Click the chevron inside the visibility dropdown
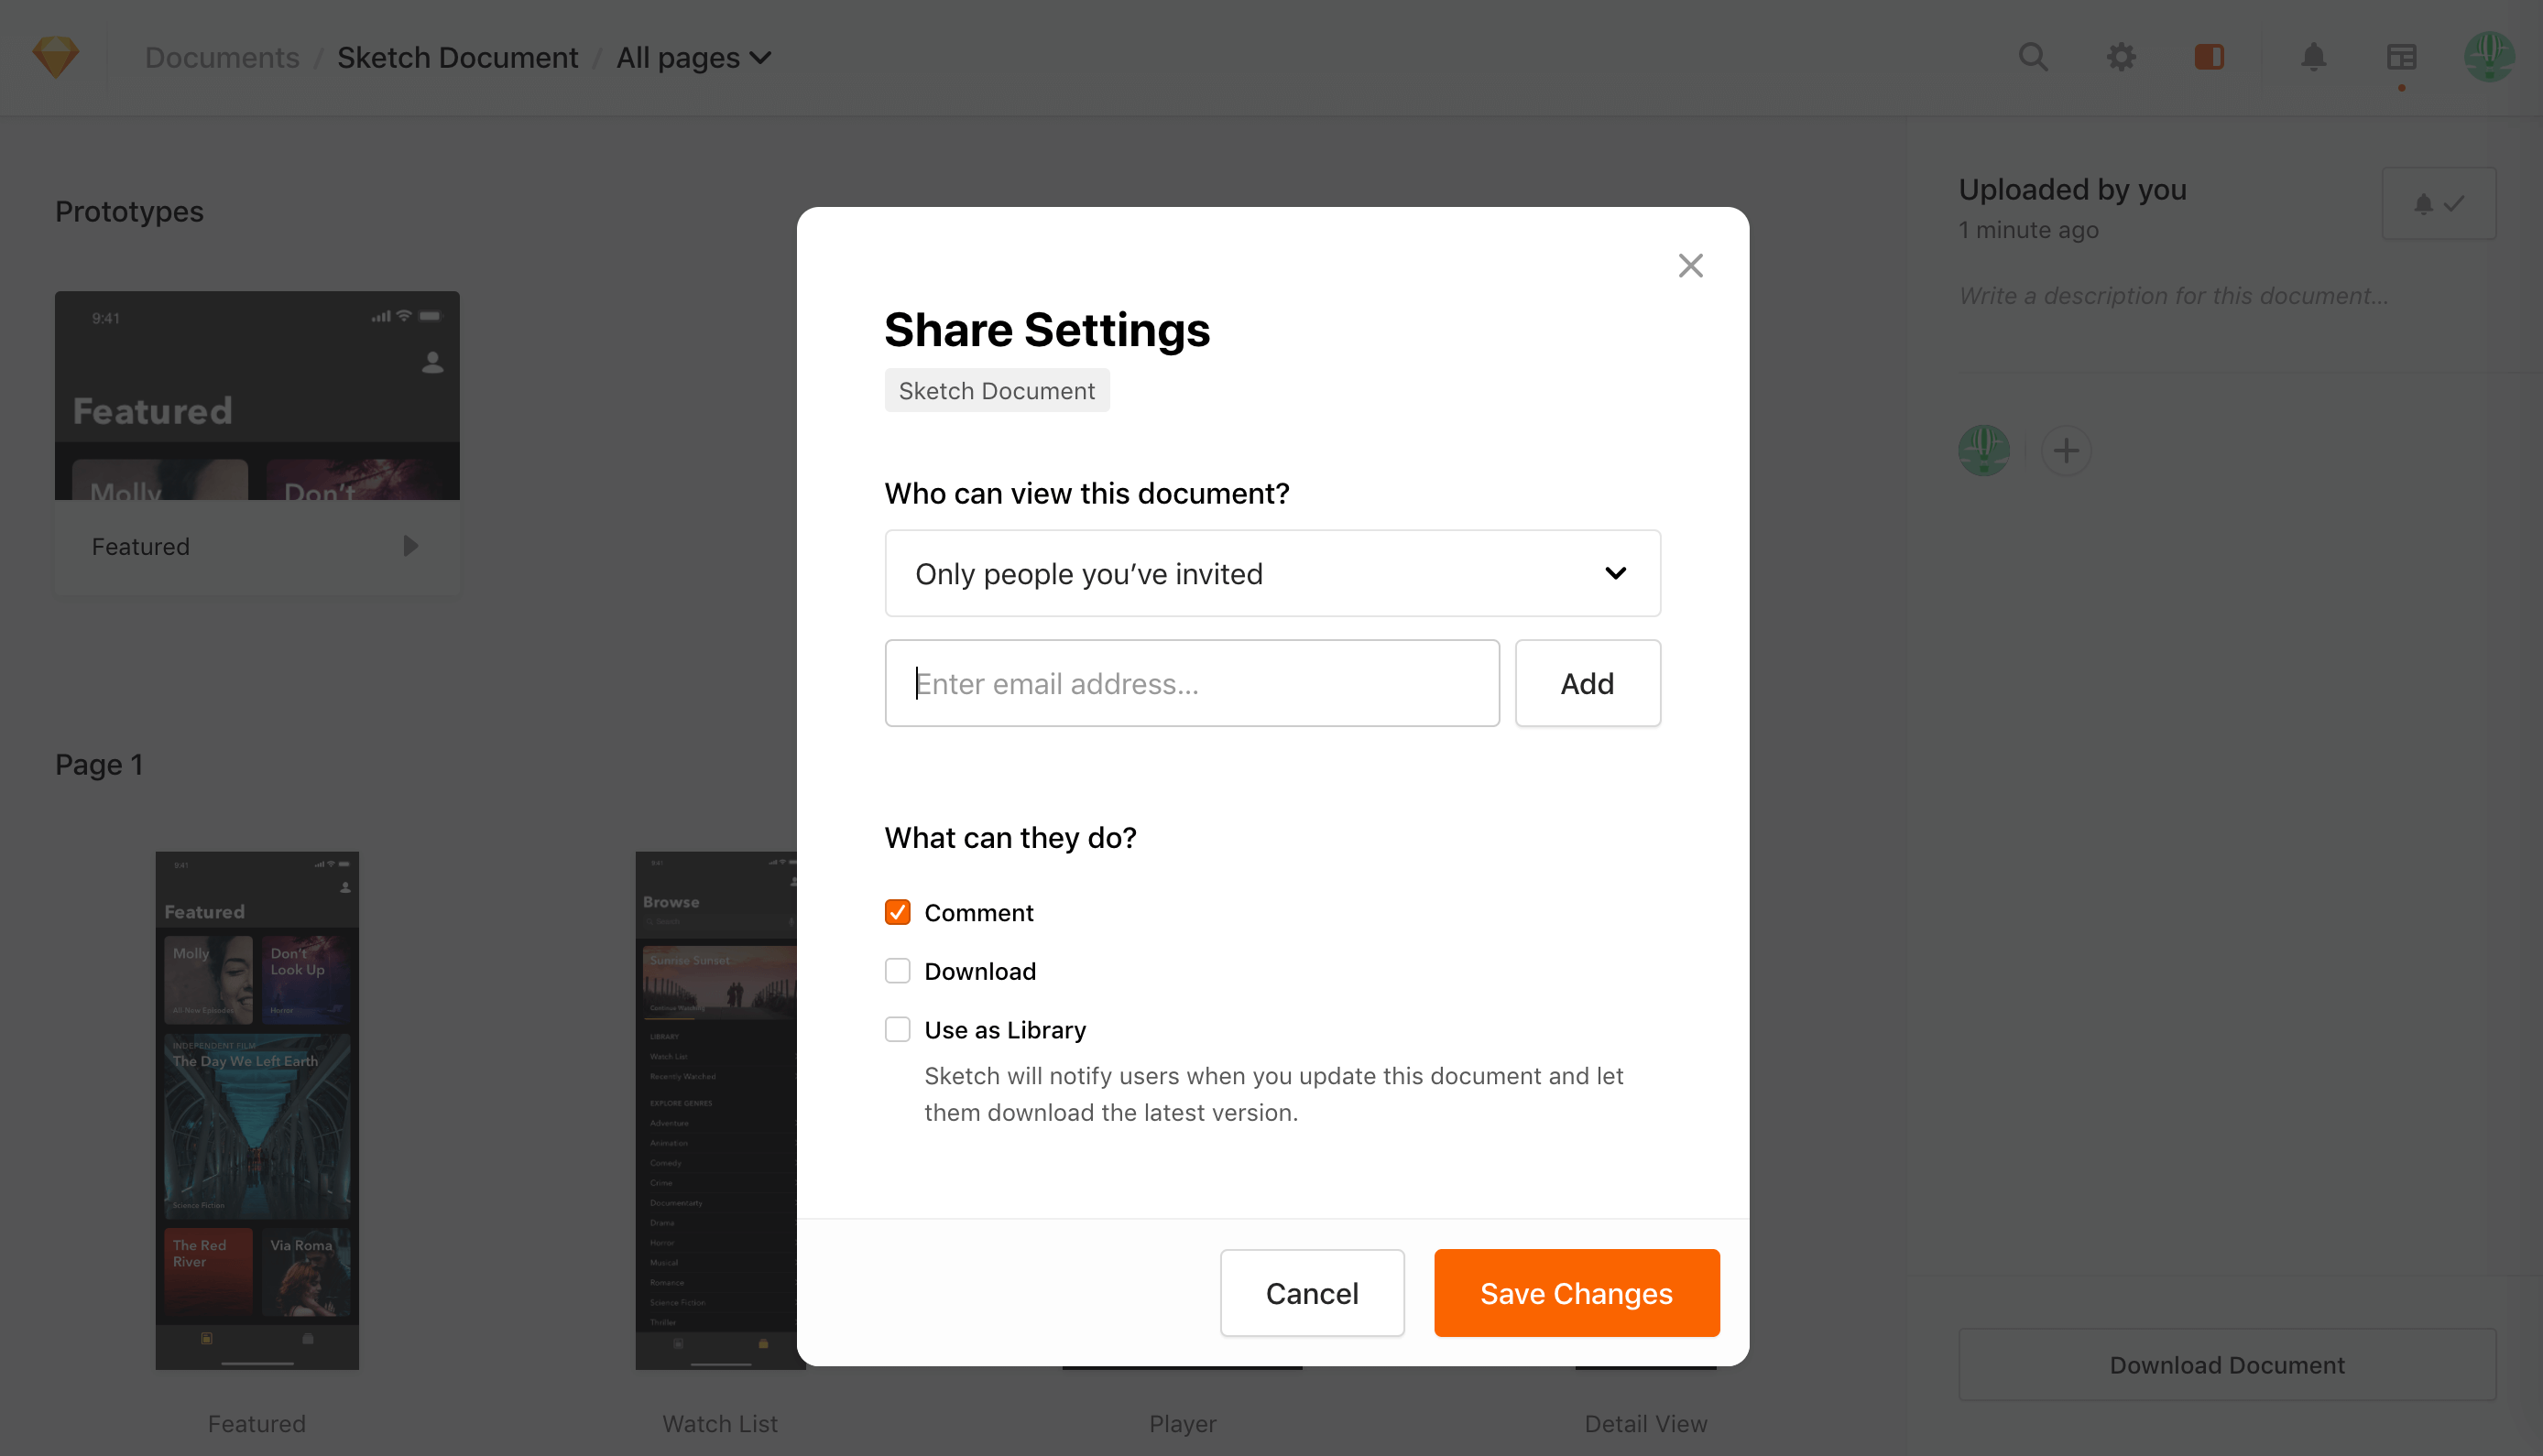Viewport: 2543px width, 1456px height. point(1617,573)
